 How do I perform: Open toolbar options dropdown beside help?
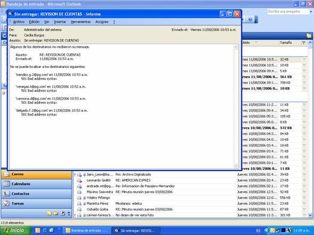pos(256,20)
